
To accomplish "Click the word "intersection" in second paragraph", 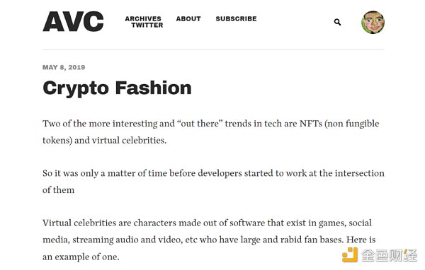I will click(359, 173).
